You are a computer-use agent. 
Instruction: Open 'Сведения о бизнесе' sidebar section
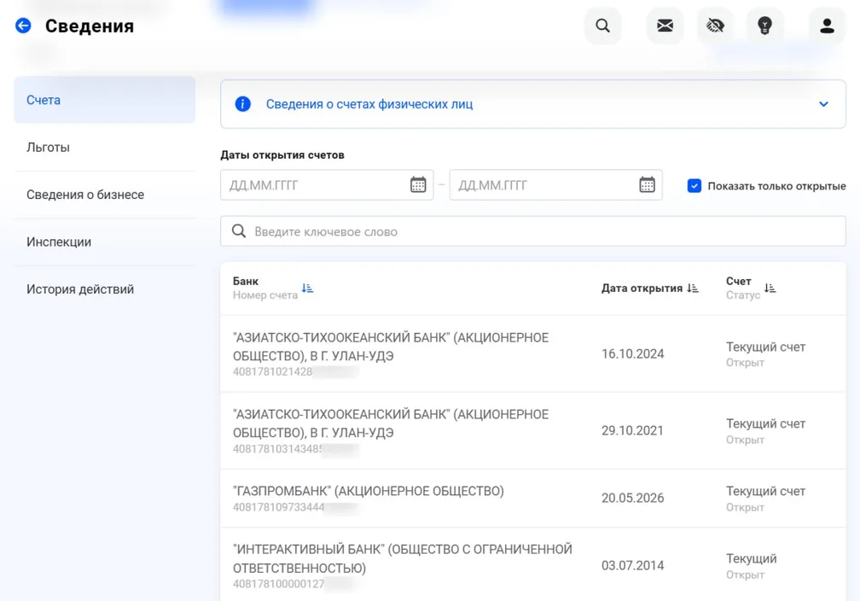pyautogui.click(x=104, y=195)
